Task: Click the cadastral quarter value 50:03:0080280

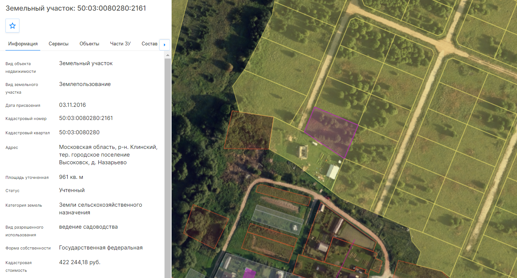Action: 79,132
